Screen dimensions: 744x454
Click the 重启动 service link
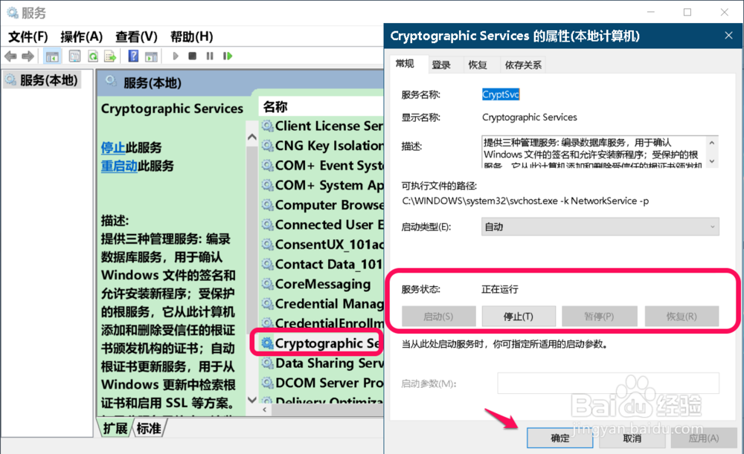(x=119, y=166)
